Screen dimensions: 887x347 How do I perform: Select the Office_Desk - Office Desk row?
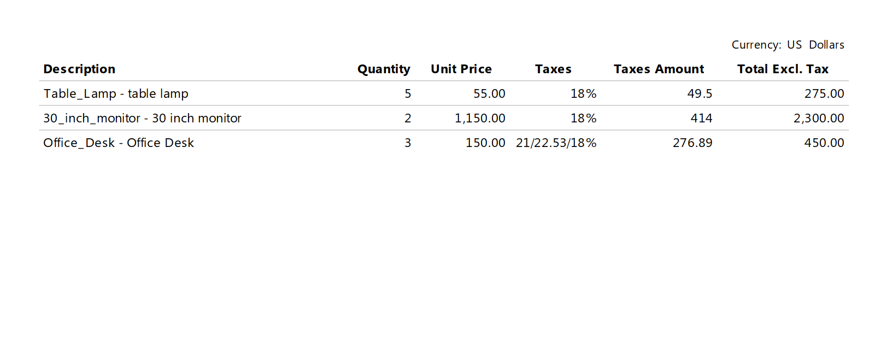pyautogui.click(x=444, y=143)
